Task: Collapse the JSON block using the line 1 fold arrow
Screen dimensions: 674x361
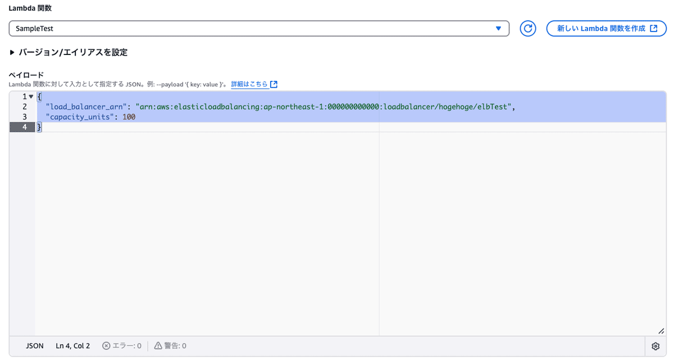Action: coord(31,97)
